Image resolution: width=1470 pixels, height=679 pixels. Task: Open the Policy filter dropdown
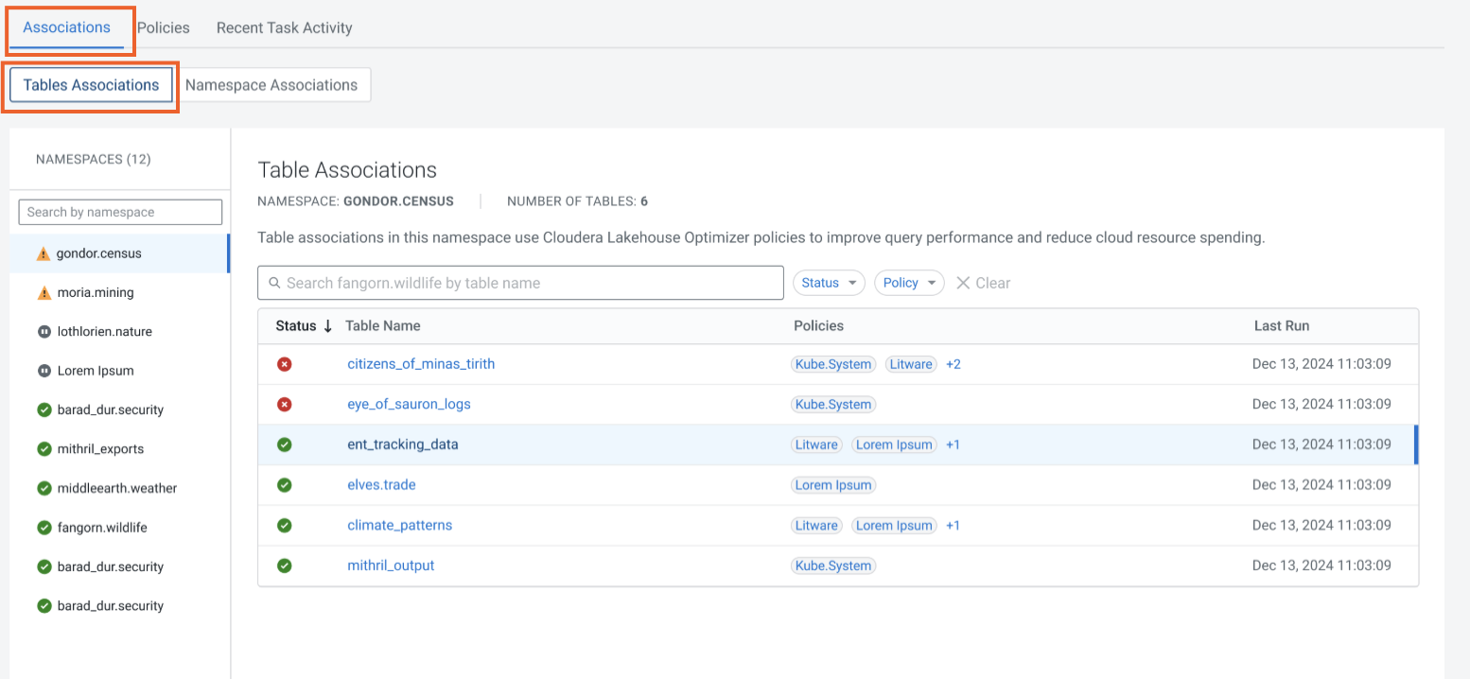pyautogui.click(x=909, y=283)
